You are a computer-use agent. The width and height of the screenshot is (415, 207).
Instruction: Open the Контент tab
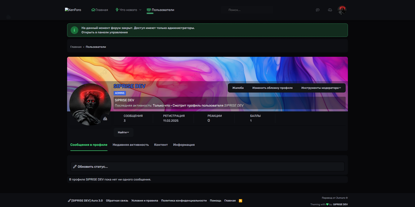click(161, 145)
